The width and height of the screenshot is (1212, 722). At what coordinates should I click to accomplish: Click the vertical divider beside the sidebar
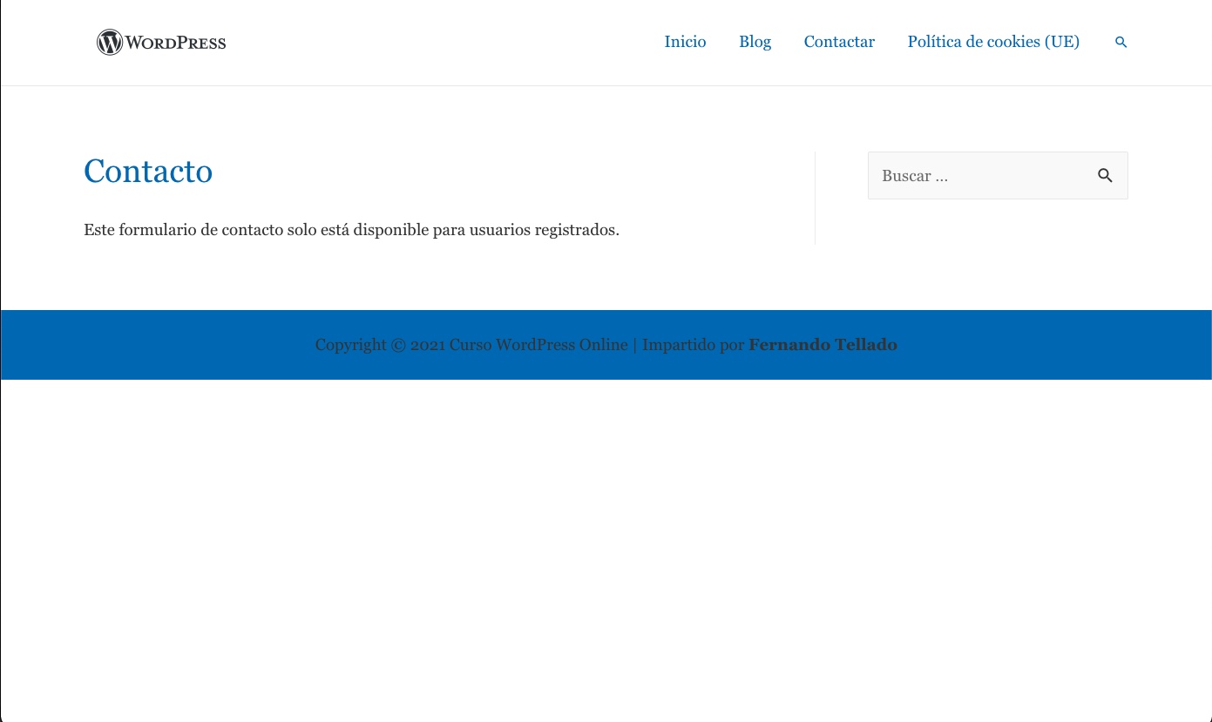coord(815,199)
